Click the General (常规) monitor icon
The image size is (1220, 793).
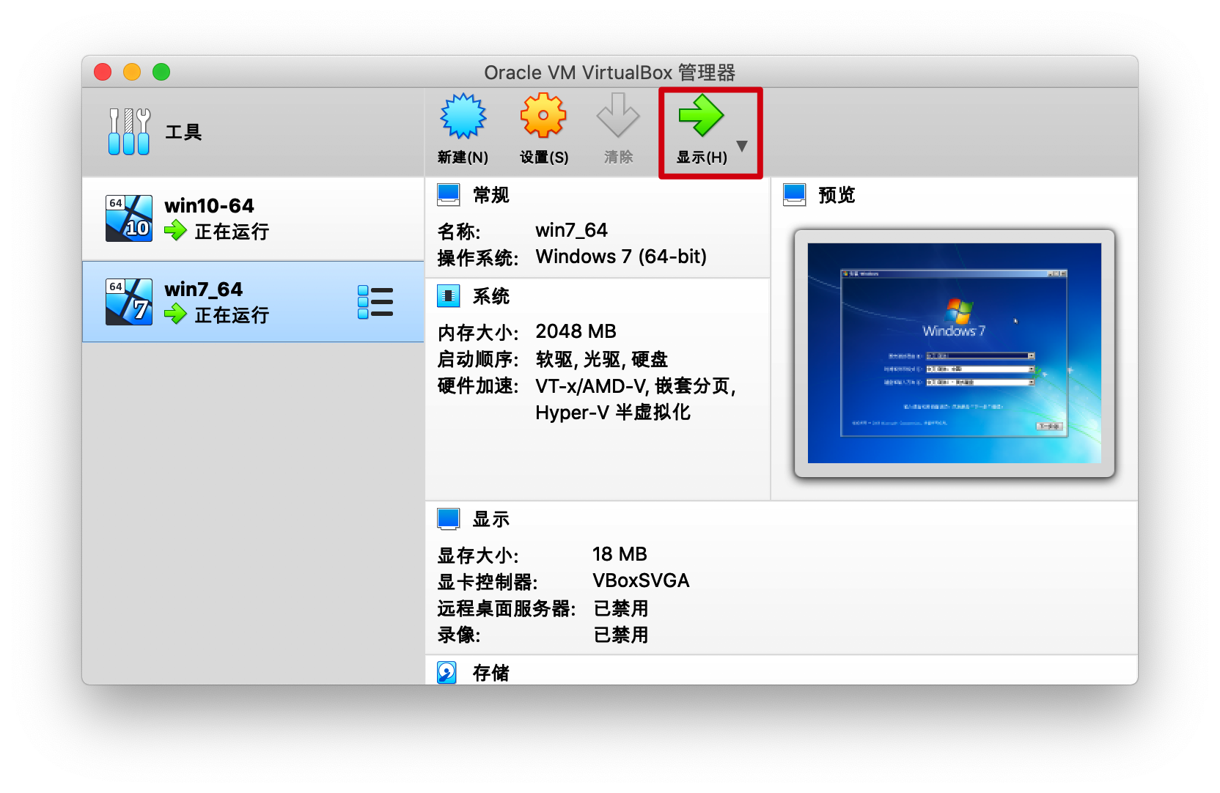point(448,195)
